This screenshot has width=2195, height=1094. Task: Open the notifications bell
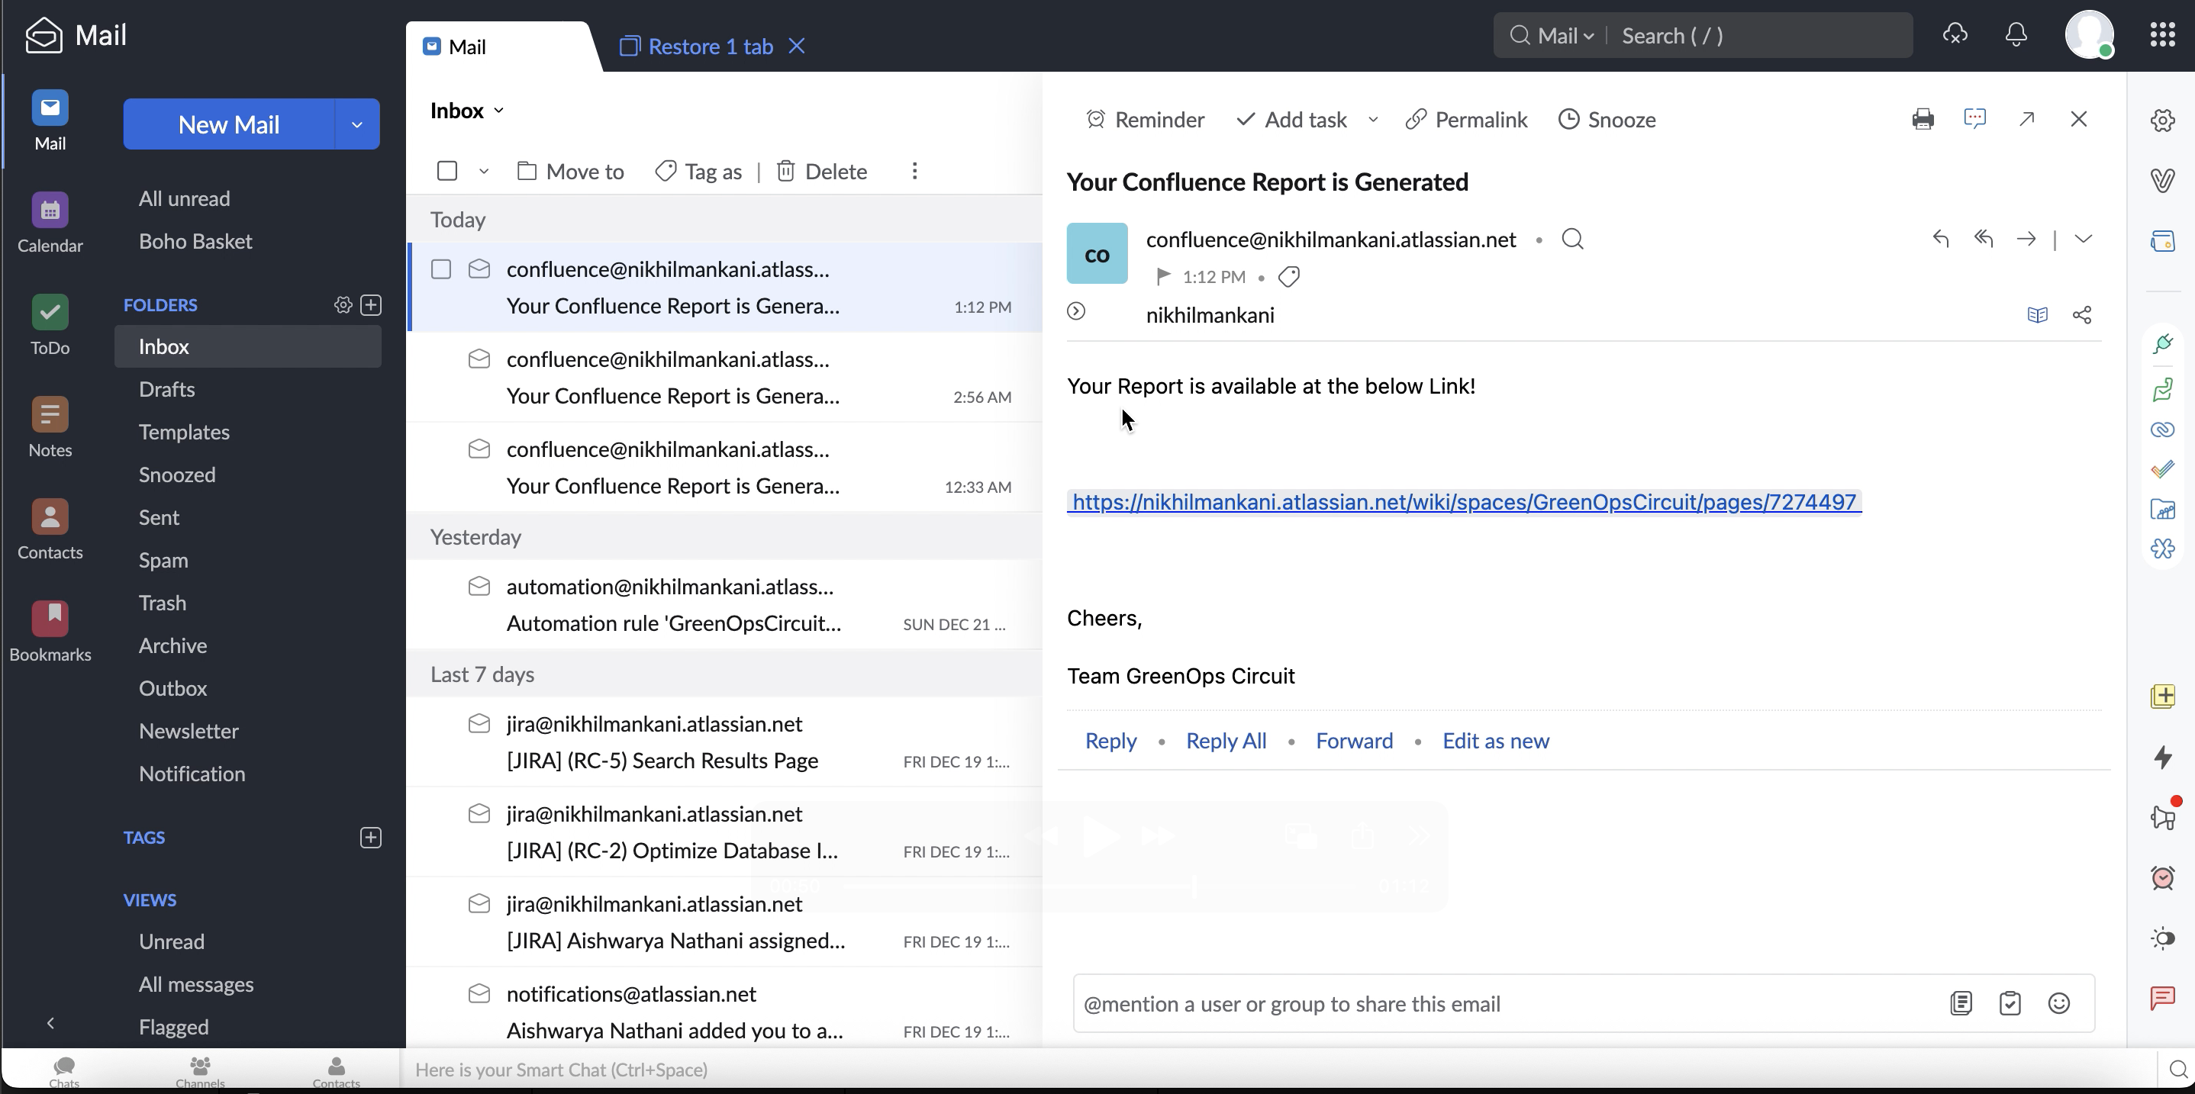tap(2015, 35)
